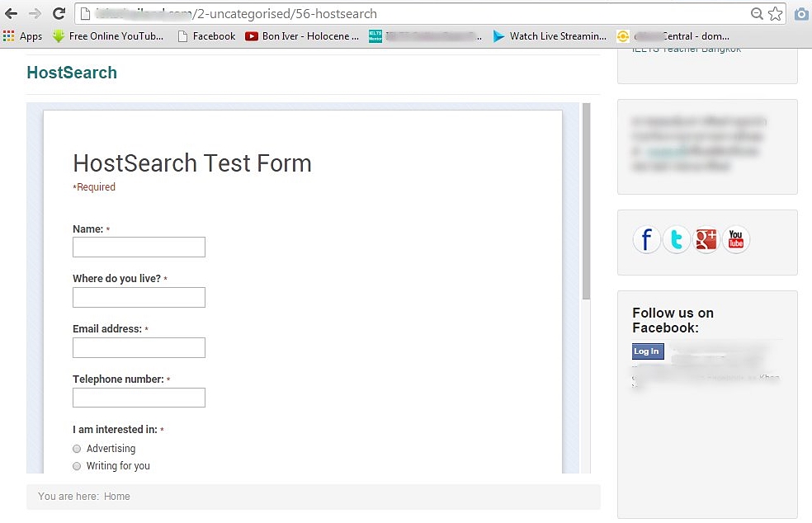812x523 pixels.
Task: Select the Facebook icon in the social sidebar
Action: pyautogui.click(x=646, y=239)
